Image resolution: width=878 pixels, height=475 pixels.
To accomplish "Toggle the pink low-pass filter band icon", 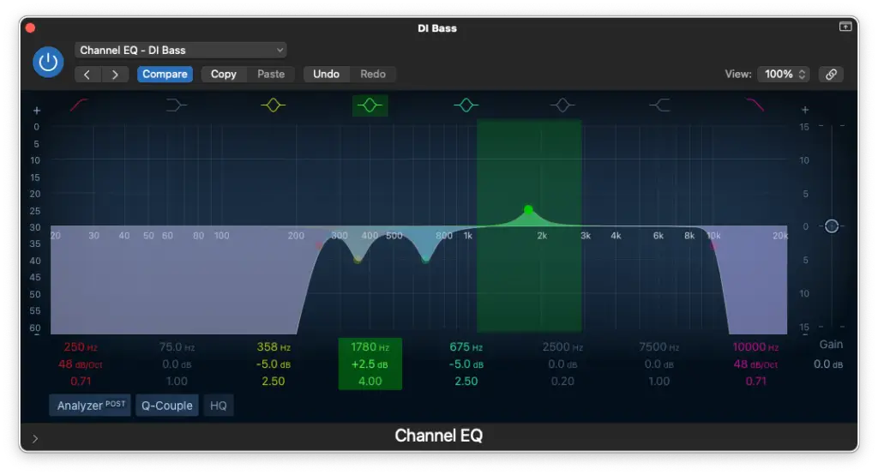I will pos(755,105).
